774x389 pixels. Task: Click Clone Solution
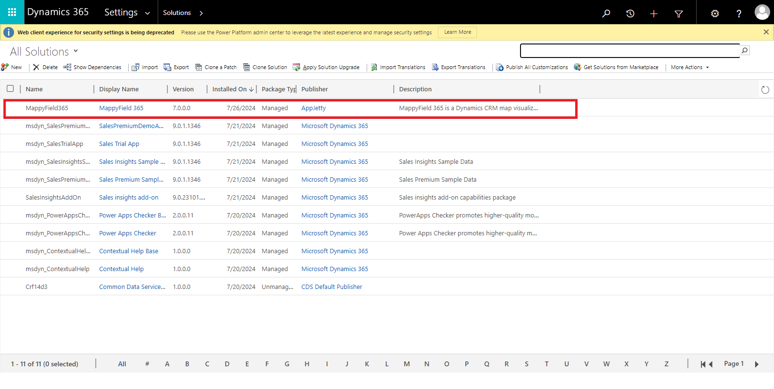click(x=265, y=67)
